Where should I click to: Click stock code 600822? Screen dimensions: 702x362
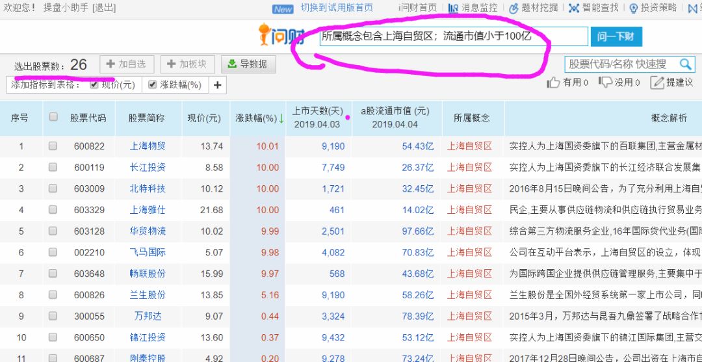click(89, 146)
